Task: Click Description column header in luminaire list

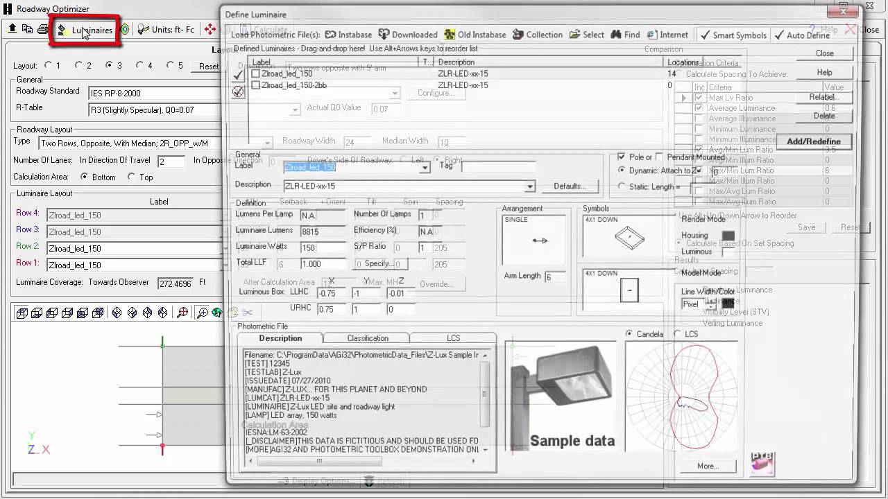Action: coord(549,62)
